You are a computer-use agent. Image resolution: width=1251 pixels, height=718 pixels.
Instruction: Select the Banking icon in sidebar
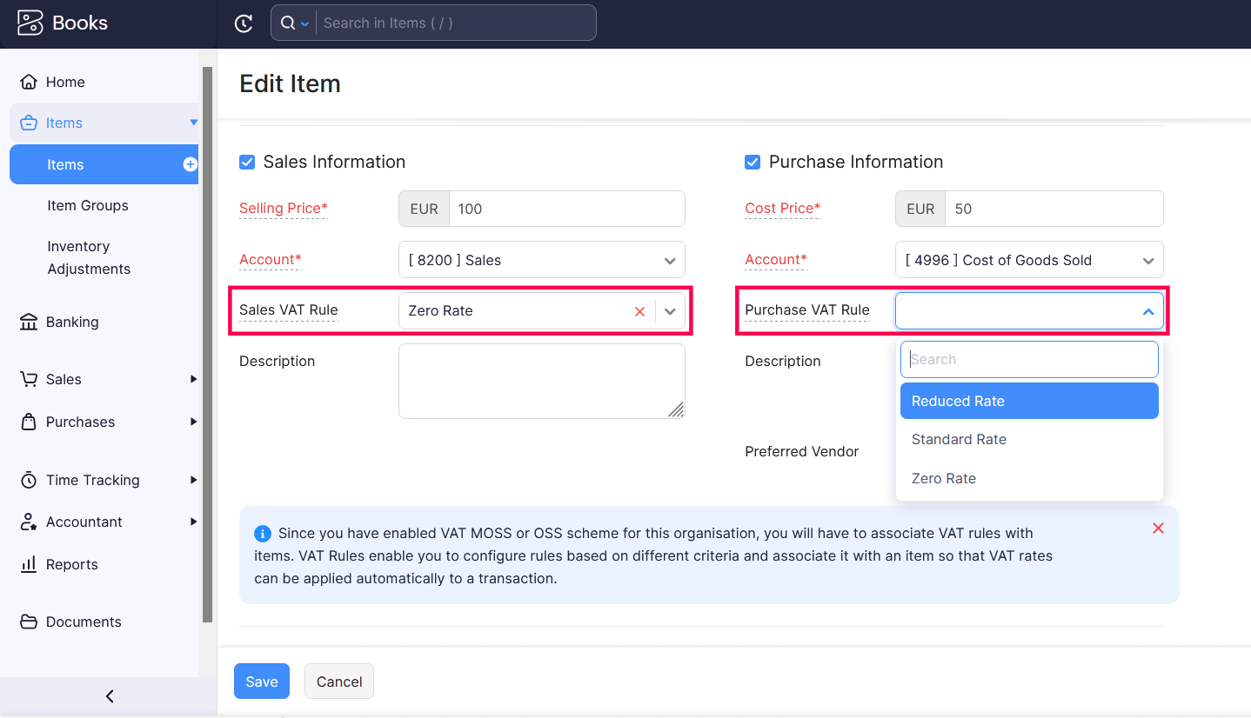click(29, 322)
